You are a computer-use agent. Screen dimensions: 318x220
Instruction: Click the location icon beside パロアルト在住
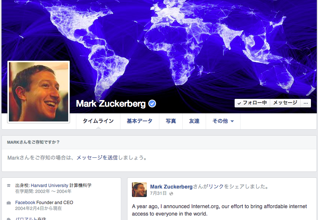tap(9, 219)
